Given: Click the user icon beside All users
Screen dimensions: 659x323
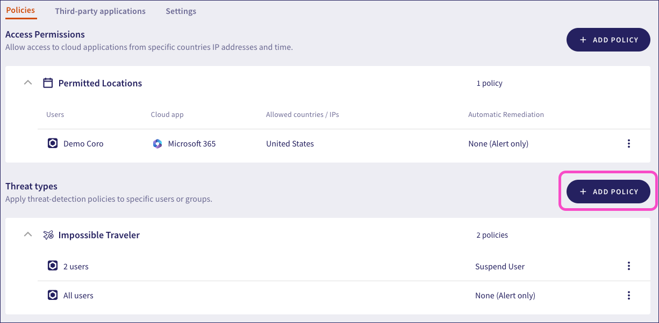Looking at the screenshot, I should (52, 295).
